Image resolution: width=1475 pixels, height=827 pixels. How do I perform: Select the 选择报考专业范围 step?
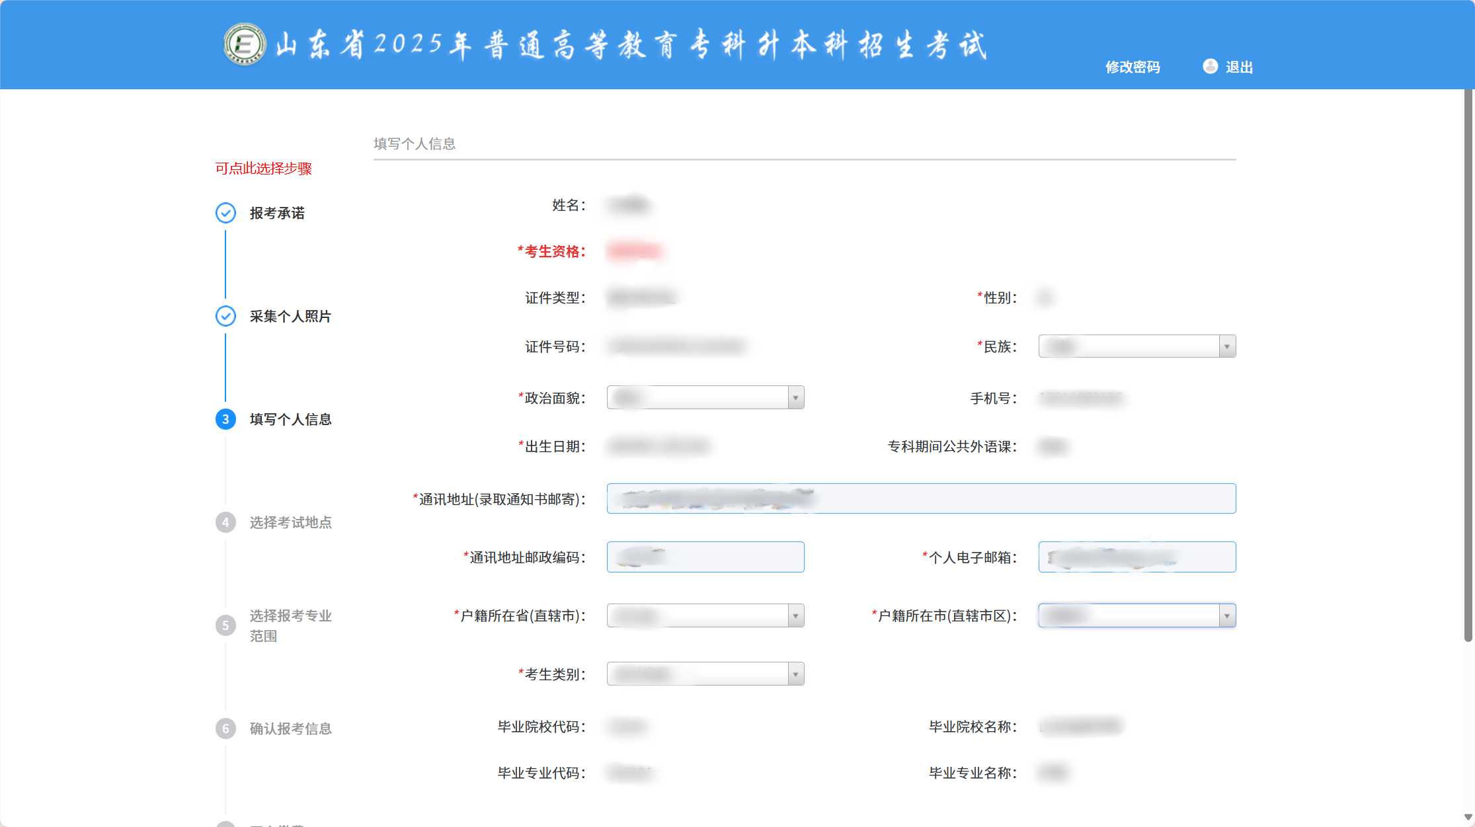[x=290, y=625]
